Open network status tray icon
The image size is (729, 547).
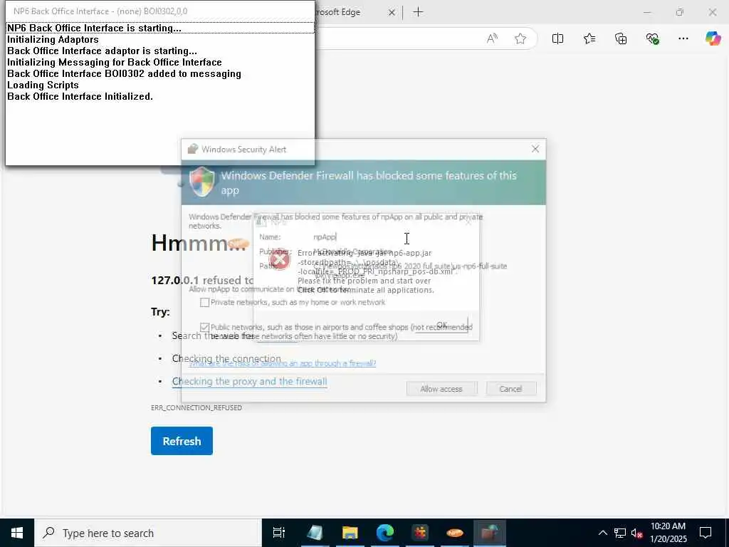pyautogui.click(x=620, y=533)
